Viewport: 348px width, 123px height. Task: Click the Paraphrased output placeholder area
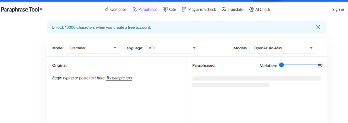coord(257,82)
